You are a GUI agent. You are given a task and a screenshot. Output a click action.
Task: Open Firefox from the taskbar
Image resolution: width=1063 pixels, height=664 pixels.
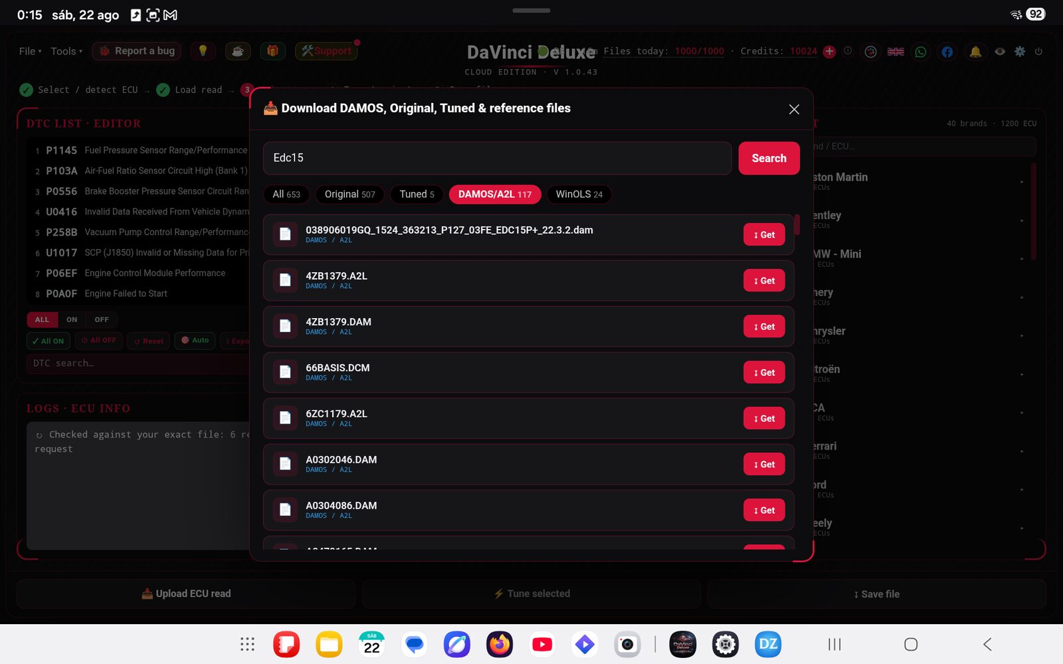coord(500,644)
